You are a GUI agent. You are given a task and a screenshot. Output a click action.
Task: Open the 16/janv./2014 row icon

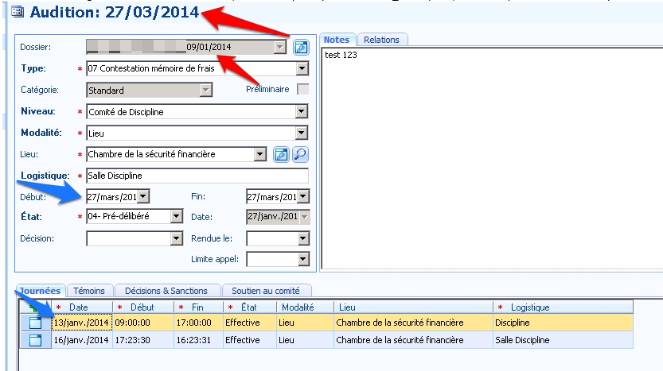(x=35, y=340)
